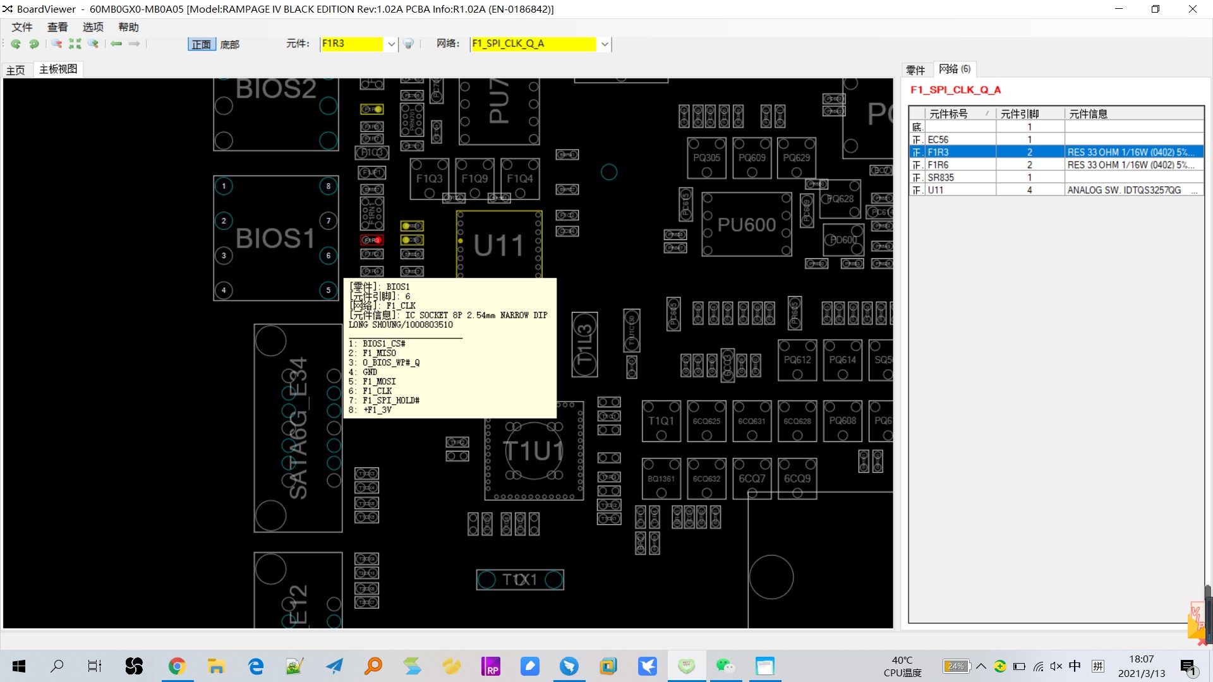Open the Windows Start menu
Viewport: 1213px width, 682px height.
tap(19, 666)
